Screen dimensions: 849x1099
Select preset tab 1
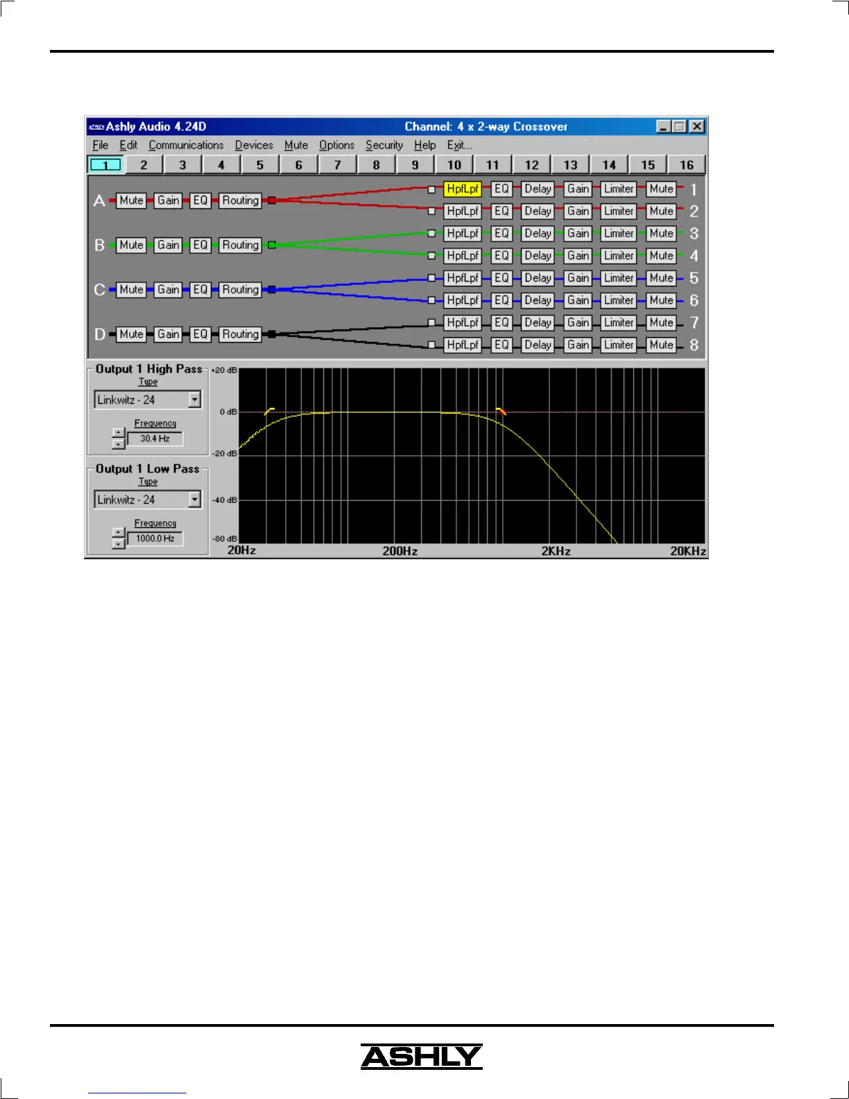pyautogui.click(x=105, y=165)
